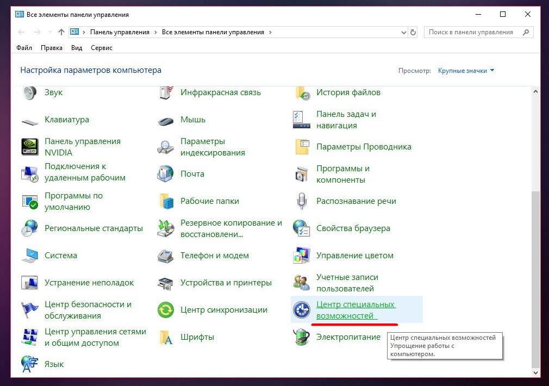Open the Электропитание battery icon

coord(301,337)
